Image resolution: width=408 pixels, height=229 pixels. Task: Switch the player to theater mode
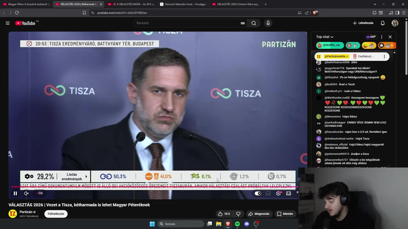pyautogui.click(x=288, y=193)
